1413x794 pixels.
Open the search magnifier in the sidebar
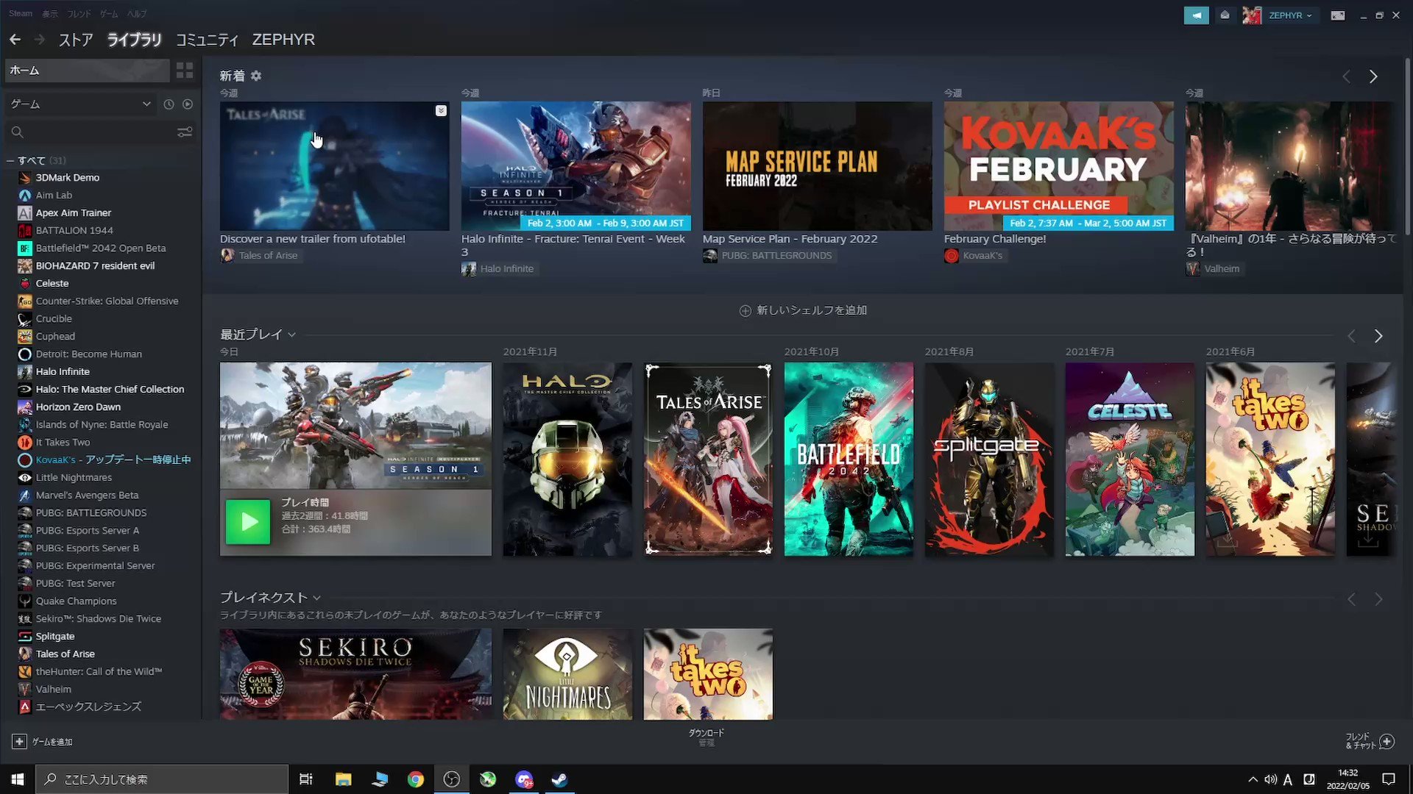[16, 132]
